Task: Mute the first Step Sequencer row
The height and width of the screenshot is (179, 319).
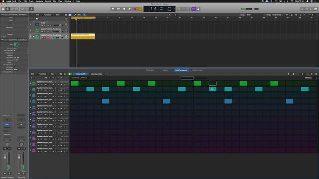Action: click(38, 85)
